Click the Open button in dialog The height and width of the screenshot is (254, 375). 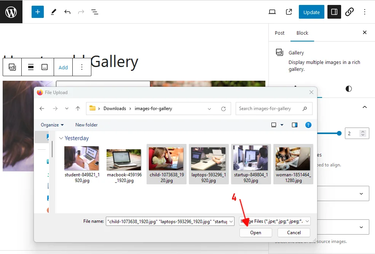pyautogui.click(x=255, y=233)
